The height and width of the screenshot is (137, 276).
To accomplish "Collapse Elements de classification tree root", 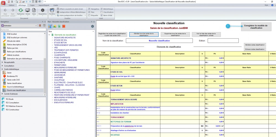I will click(x=49, y=35).
